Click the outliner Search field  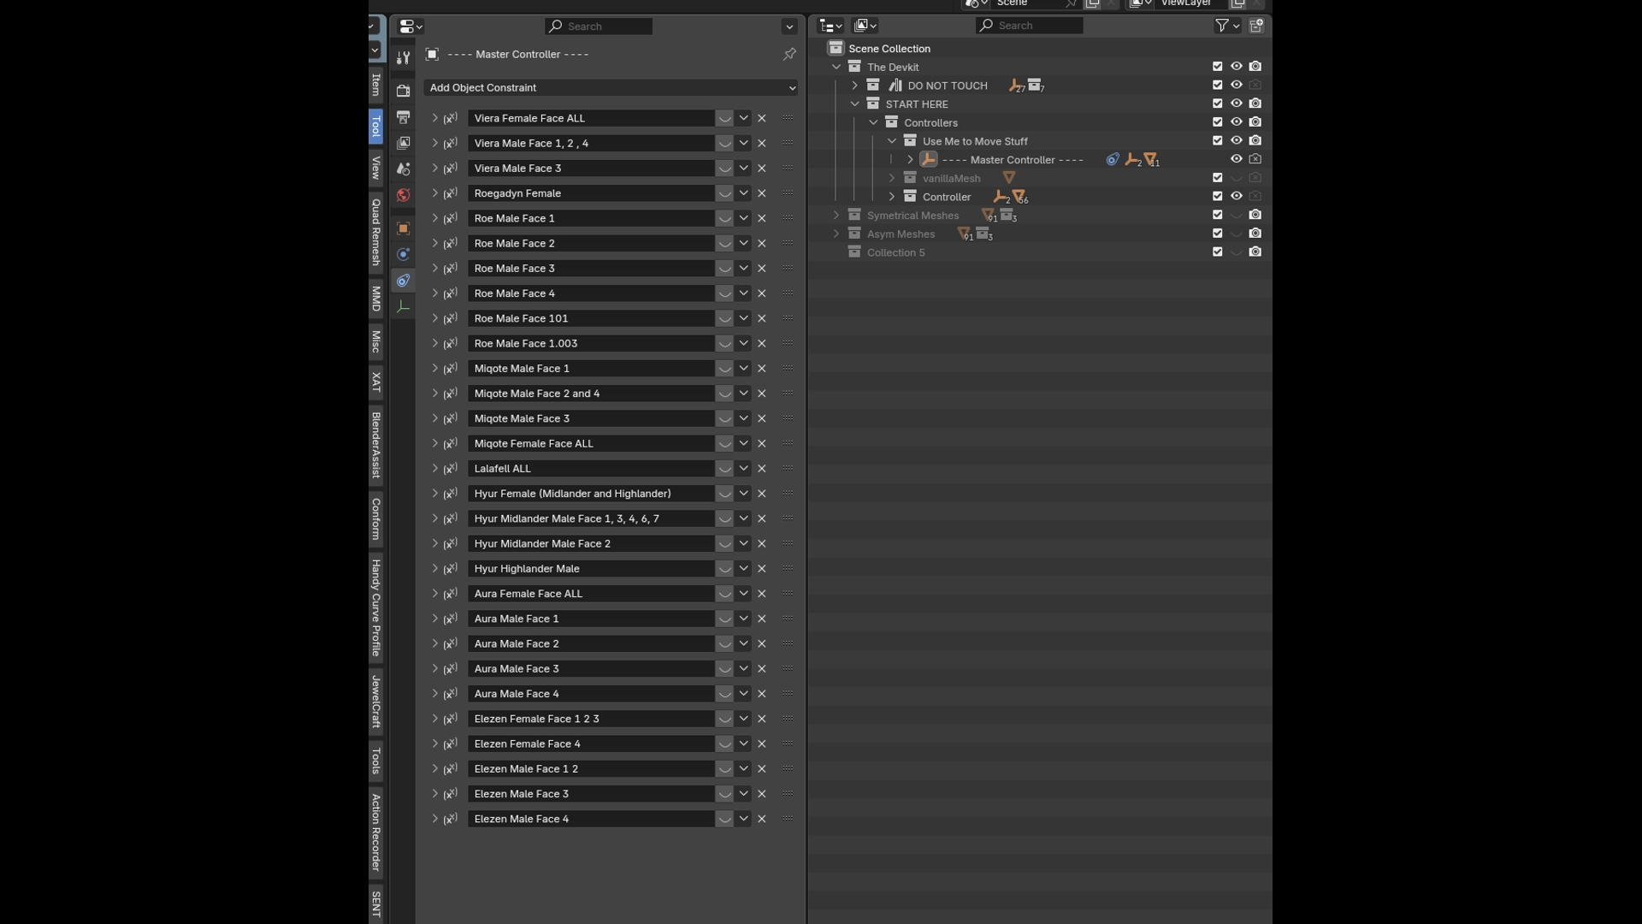pos(1030,26)
